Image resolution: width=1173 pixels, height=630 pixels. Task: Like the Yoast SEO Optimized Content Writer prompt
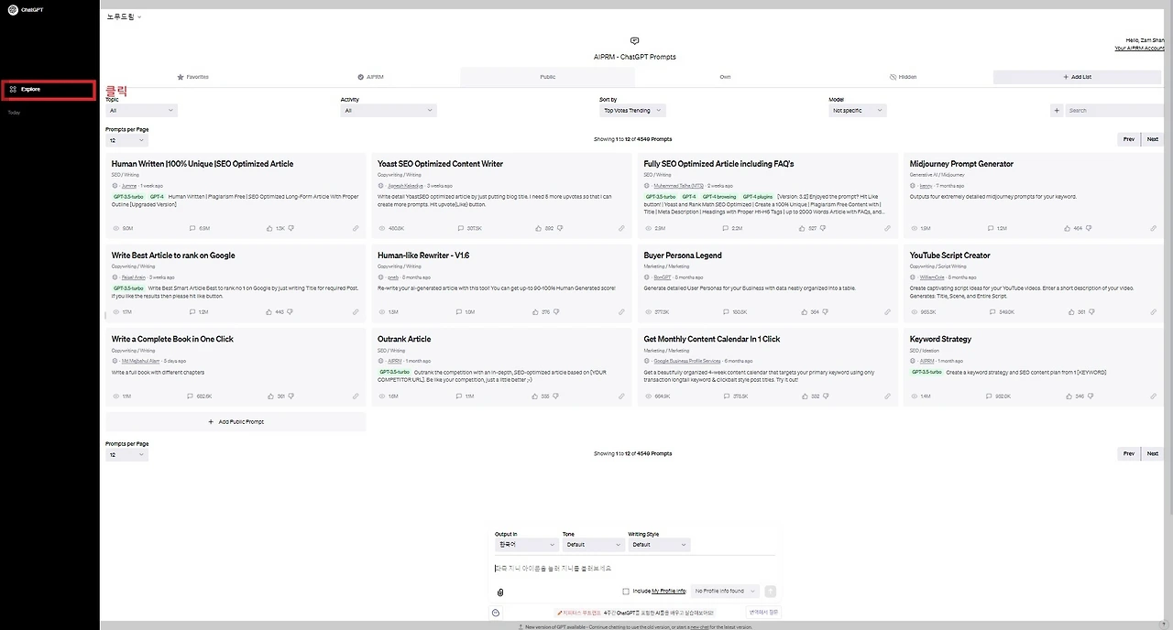coord(536,228)
